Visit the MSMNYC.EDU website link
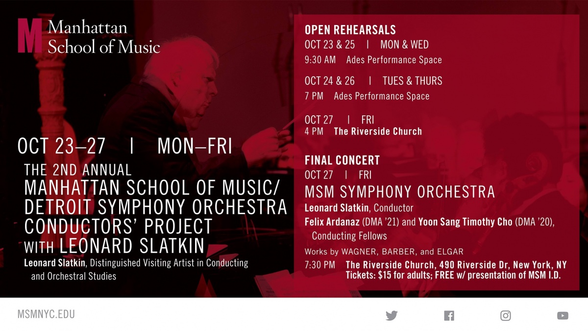Viewport: 588px width, 331px height. coord(46,314)
